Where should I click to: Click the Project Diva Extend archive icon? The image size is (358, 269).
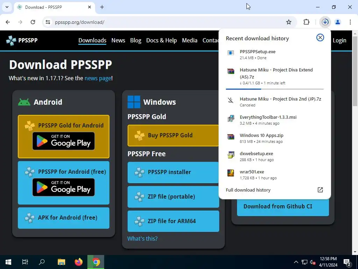pyautogui.click(x=231, y=71)
